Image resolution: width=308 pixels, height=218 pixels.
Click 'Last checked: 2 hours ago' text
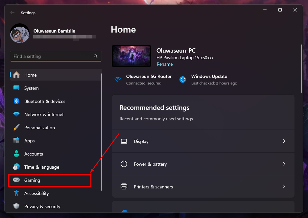point(214,83)
